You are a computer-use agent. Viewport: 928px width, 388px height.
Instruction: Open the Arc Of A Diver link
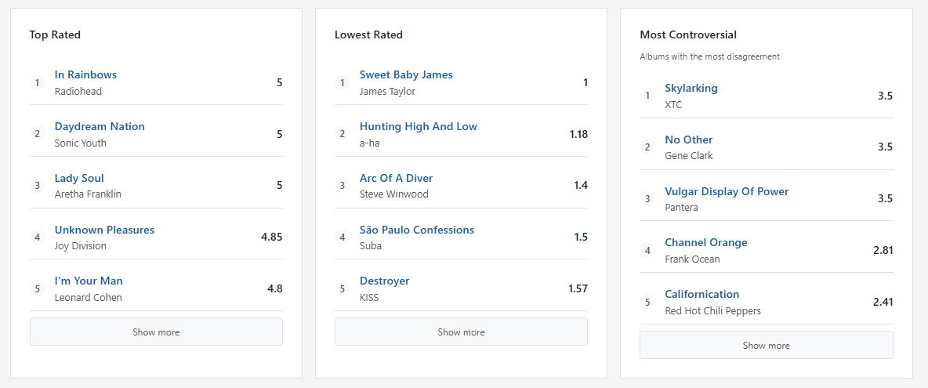point(397,178)
